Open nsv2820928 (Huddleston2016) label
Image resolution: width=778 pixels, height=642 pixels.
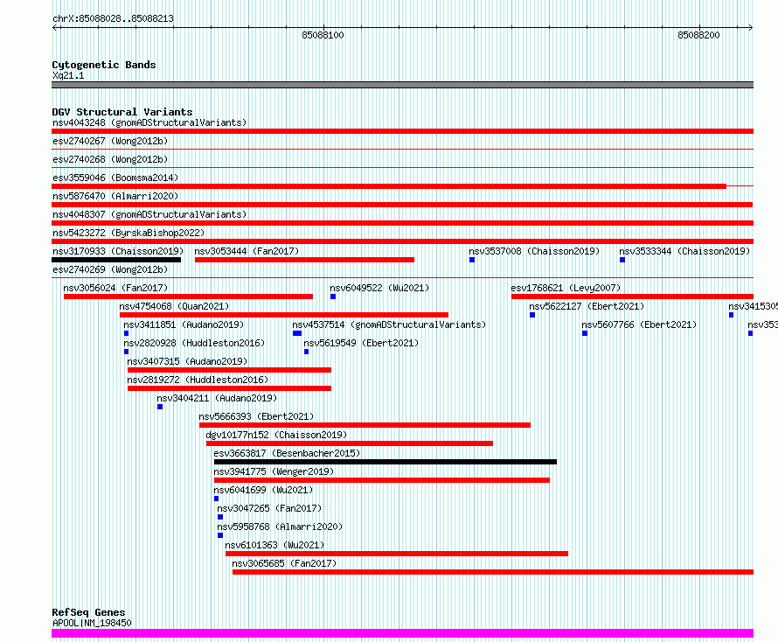click(194, 343)
